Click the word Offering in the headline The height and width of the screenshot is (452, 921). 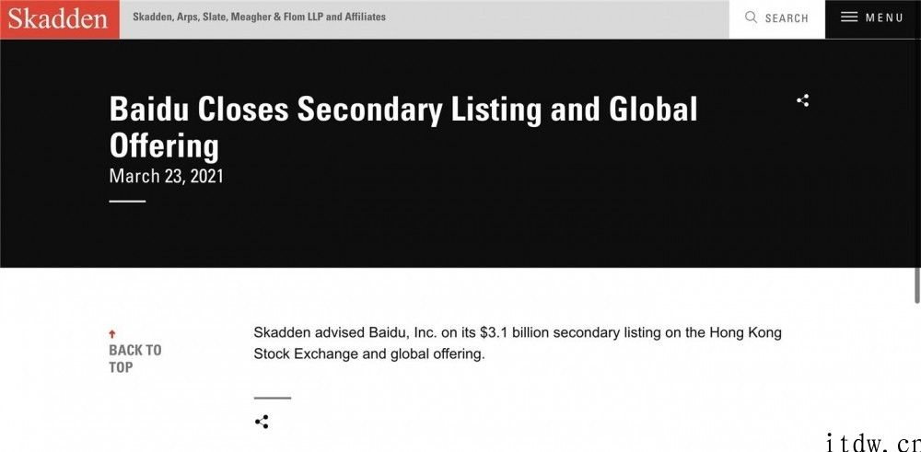[164, 145]
